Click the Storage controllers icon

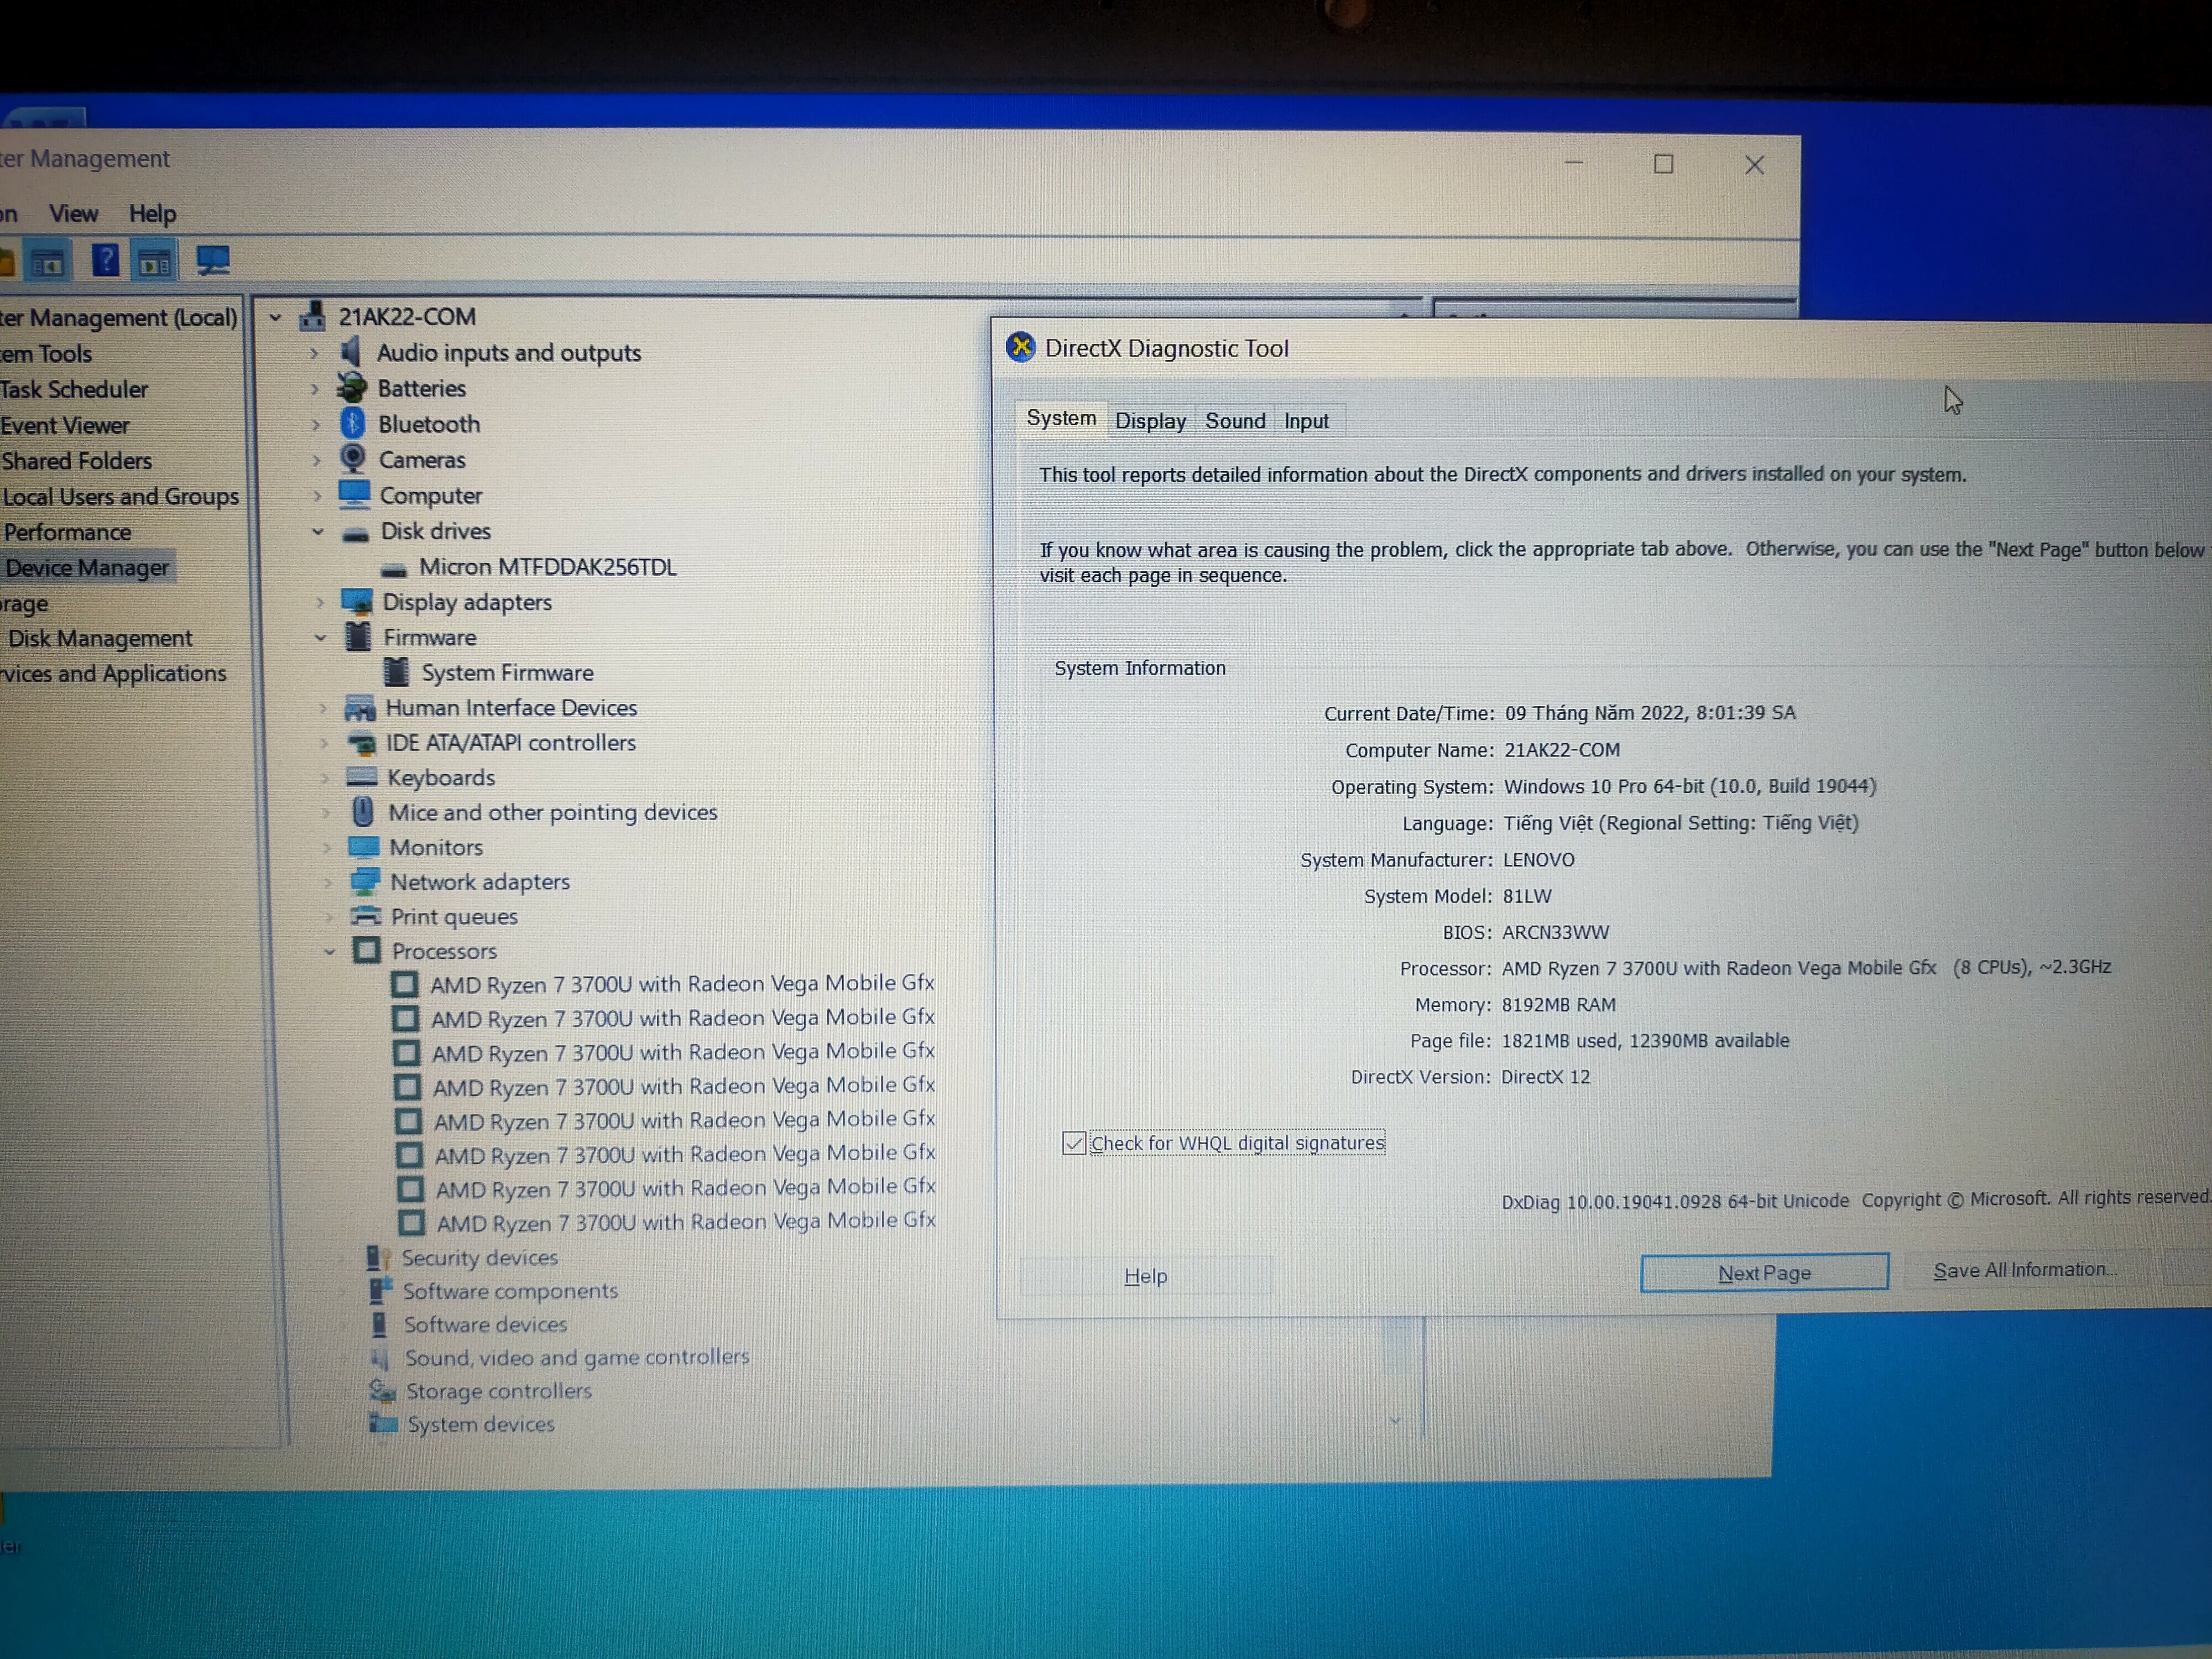point(383,1390)
